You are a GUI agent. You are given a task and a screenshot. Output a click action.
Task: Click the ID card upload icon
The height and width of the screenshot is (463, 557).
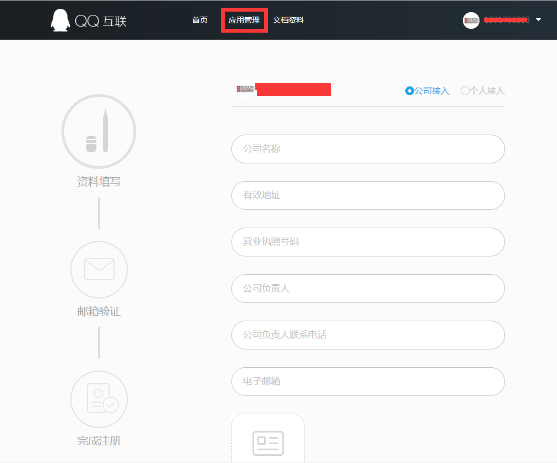(267, 443)
